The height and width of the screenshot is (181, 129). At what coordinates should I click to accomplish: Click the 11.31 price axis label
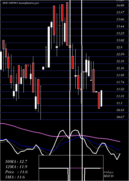(120, 96)
